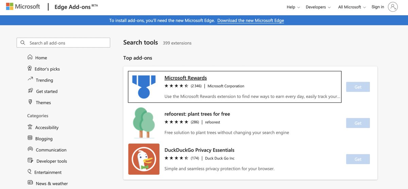This screenshot has height=189, width=408.
Task: Click the DuckDuckGo duck logo thumbnail
Action: click(x=144, y=159)
